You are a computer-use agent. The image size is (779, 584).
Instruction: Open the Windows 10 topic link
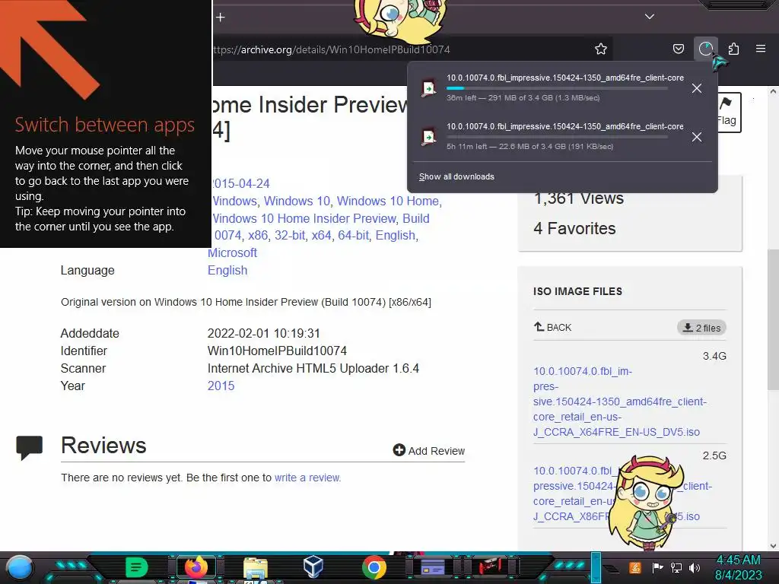297,201
